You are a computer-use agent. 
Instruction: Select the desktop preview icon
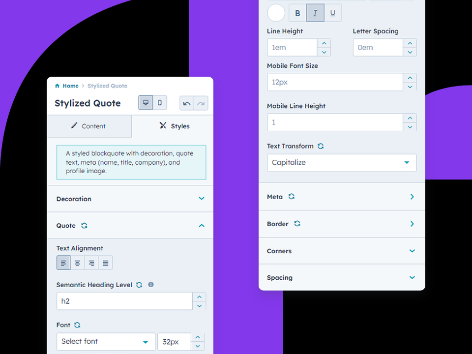[x=146, y=103]
